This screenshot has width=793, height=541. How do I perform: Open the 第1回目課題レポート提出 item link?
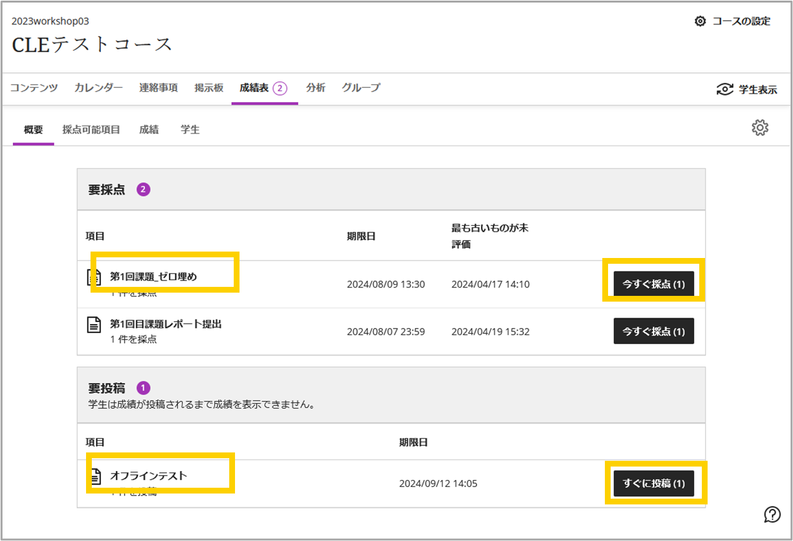pyautogui.click(x=166, y=324)
